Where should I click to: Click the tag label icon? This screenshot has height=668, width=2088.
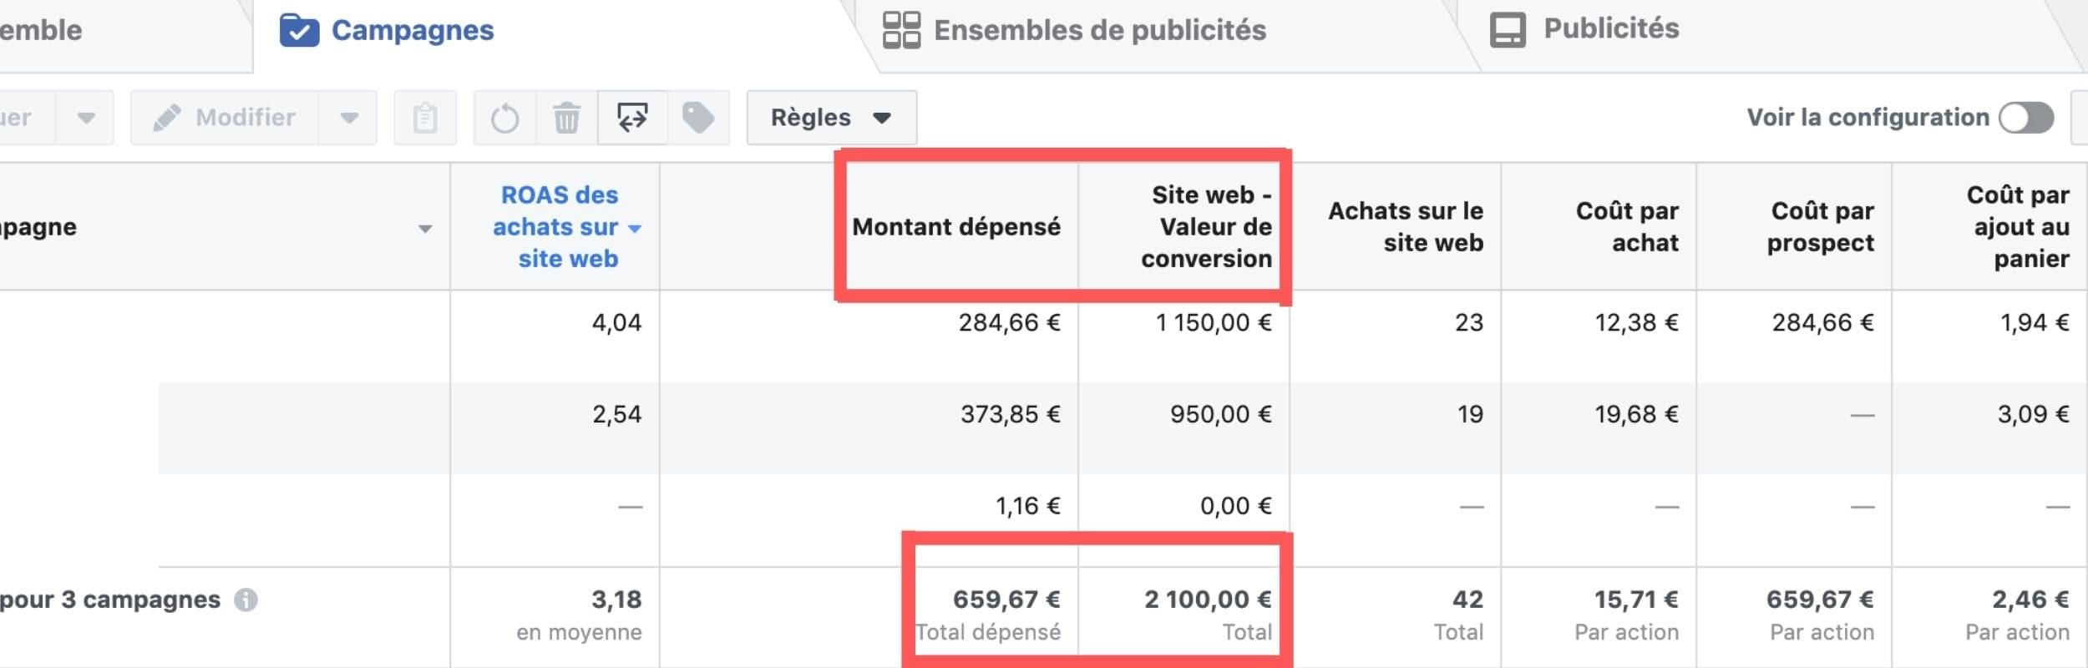[698, 118]
